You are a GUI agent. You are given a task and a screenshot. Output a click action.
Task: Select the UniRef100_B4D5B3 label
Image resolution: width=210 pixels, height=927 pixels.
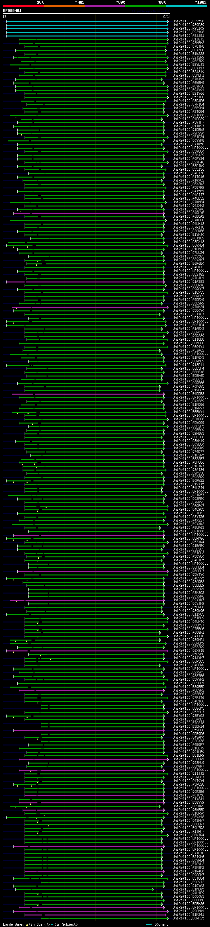pyautogui.click(x=188, y=394)
